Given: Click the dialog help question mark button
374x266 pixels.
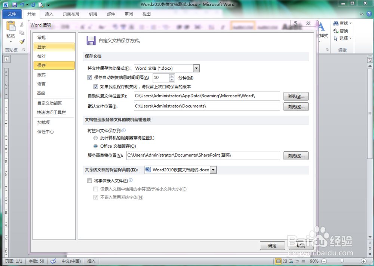Looking at the screenshot, I should pos(295,24).
